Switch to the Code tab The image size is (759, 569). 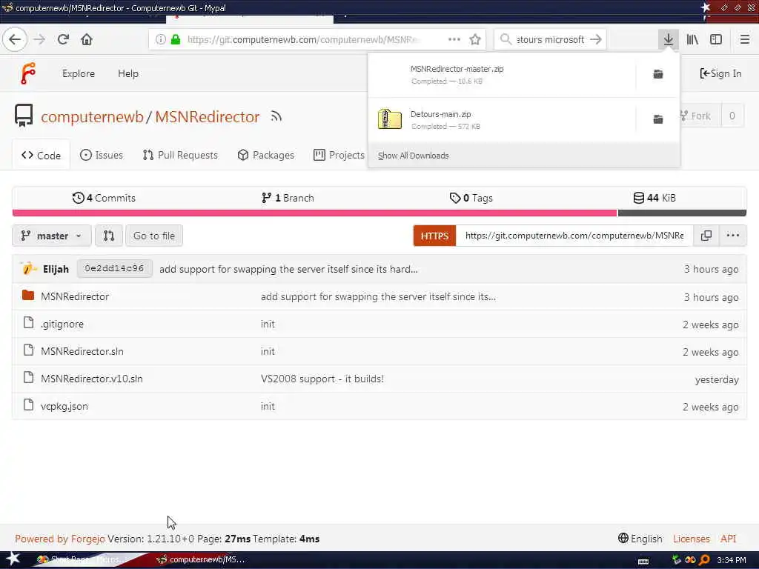[x=42, y=156]
